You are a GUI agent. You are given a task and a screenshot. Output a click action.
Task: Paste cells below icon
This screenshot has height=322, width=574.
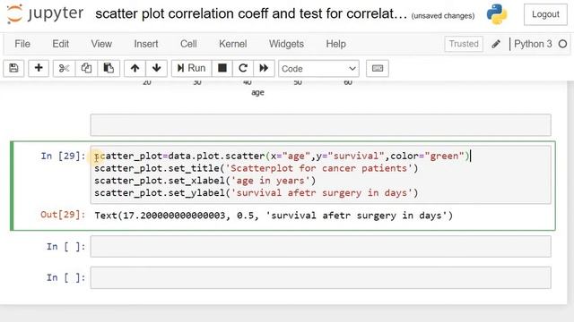pos(109,68)
